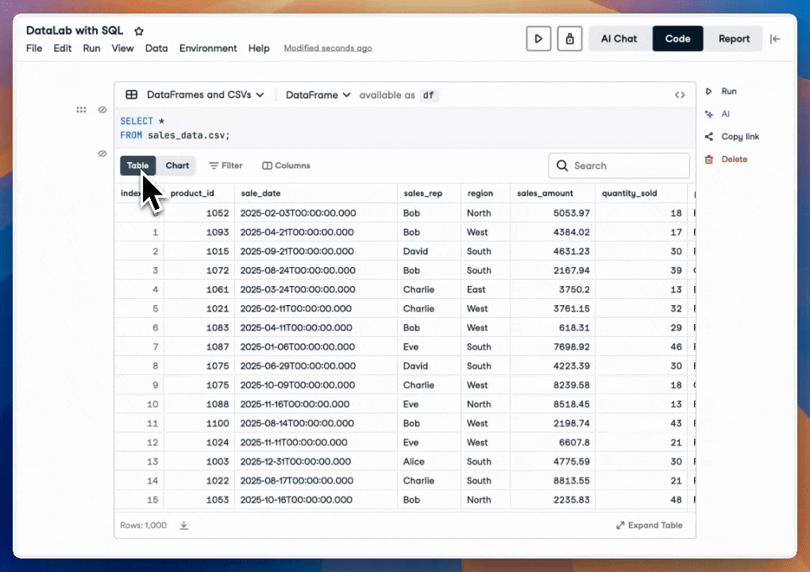The image size is (810, 572).
Task: Switch to Code mode
Action: (x=677, y=39)
